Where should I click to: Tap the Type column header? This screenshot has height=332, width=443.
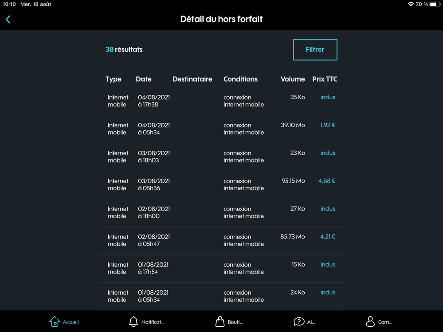pos(114,79)
